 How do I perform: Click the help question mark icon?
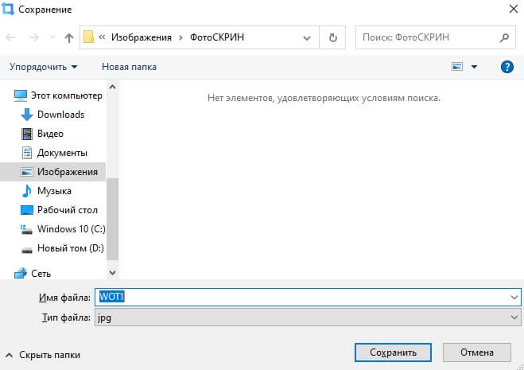[507, 67]
